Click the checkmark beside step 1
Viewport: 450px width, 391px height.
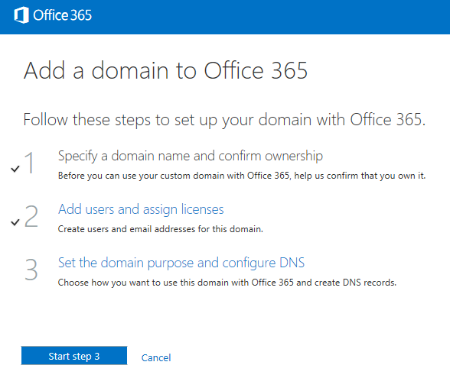point(15,169)
